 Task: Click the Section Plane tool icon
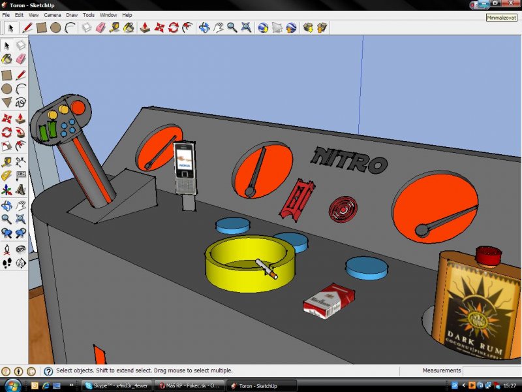[x=20, y=263]
